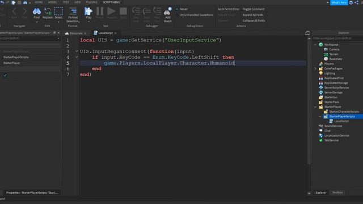
Task: Select StarterPack in Explorer
Action: pos(331,102)
